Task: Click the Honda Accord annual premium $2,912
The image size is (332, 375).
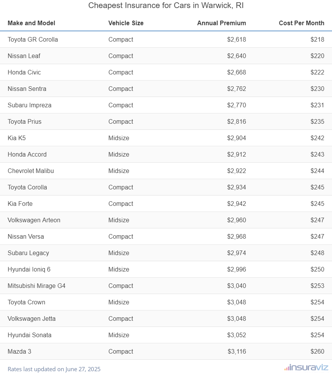Action: coord(237,154)
